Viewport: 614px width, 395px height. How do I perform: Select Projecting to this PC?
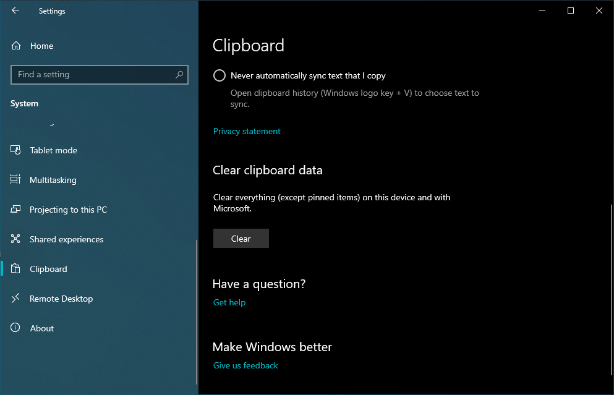[x=68, y=210]
